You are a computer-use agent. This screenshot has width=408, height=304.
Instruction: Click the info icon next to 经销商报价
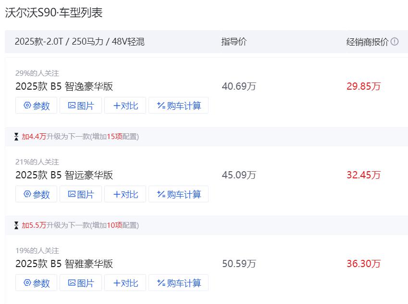[395, 42]
